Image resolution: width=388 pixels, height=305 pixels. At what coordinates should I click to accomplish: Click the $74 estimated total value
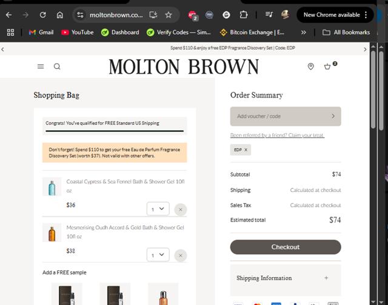point(335,220)
